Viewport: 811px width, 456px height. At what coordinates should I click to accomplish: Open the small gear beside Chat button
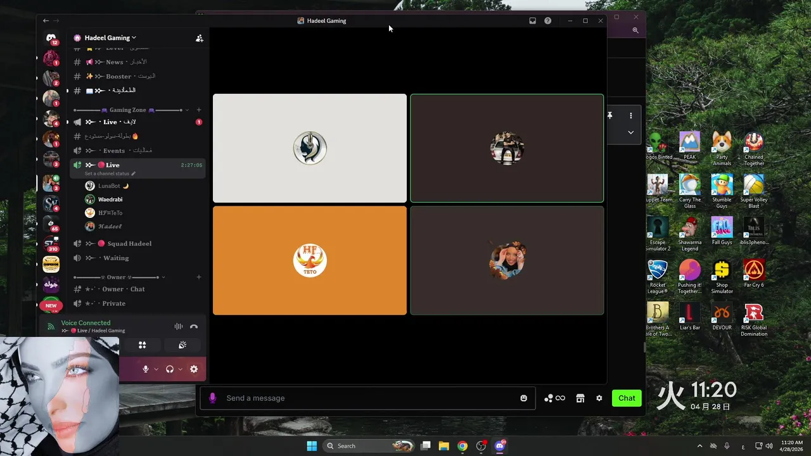tap(599, 398)
